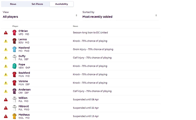Switch to the Set-Pieces tab
The width and height of the screenshot is (196, 120).
coord(37,4)
